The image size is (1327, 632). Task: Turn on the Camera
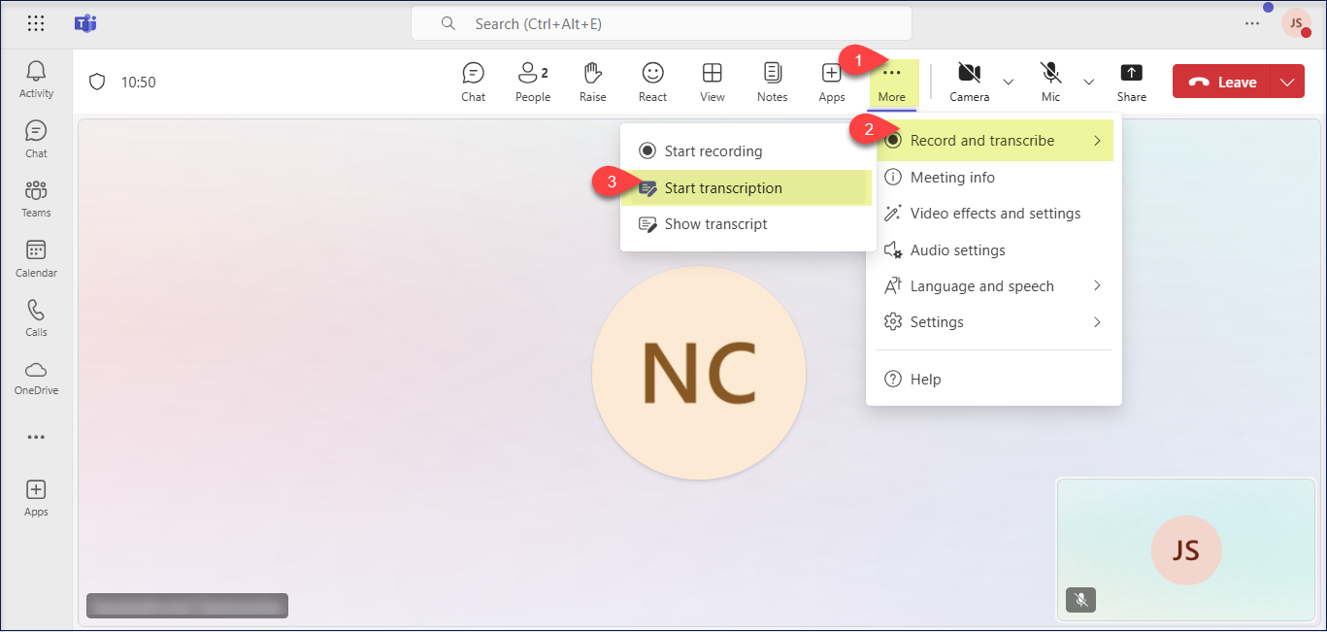(x=969, y=82)
